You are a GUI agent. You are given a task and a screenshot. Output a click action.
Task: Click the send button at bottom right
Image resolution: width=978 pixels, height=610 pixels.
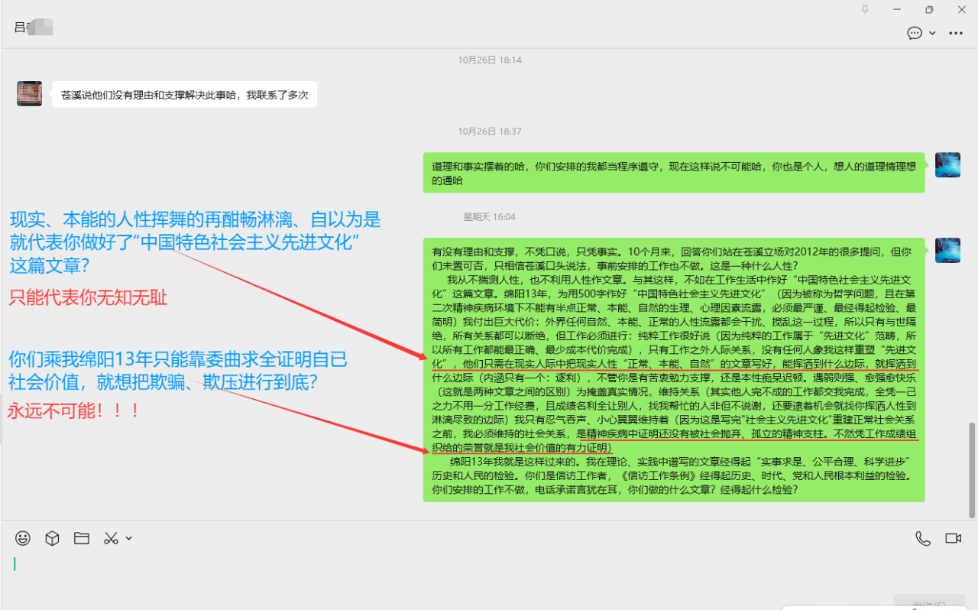pos(928,602)
